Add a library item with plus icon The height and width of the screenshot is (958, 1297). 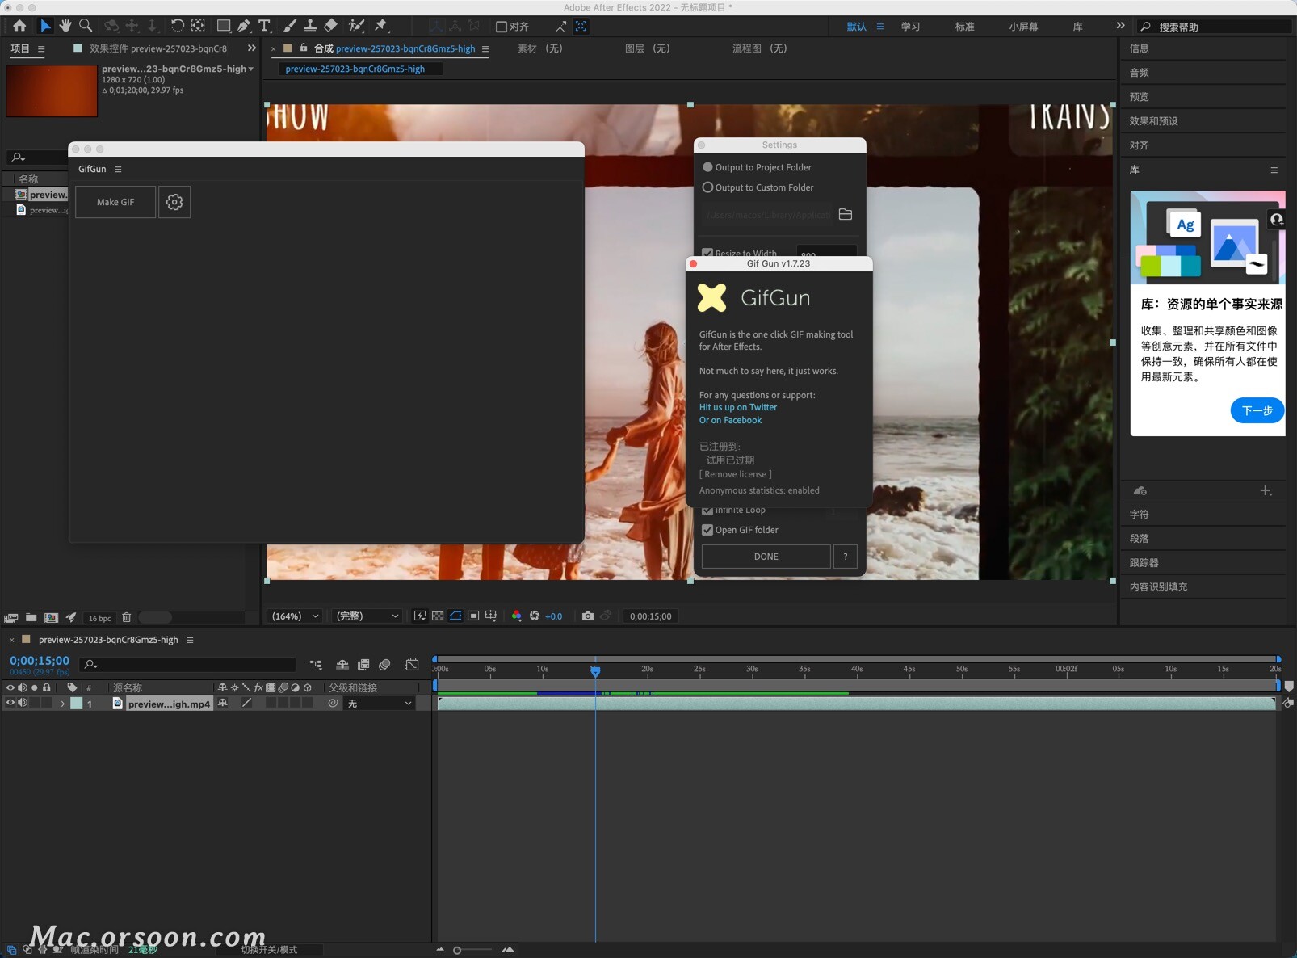click(1266, 491)
